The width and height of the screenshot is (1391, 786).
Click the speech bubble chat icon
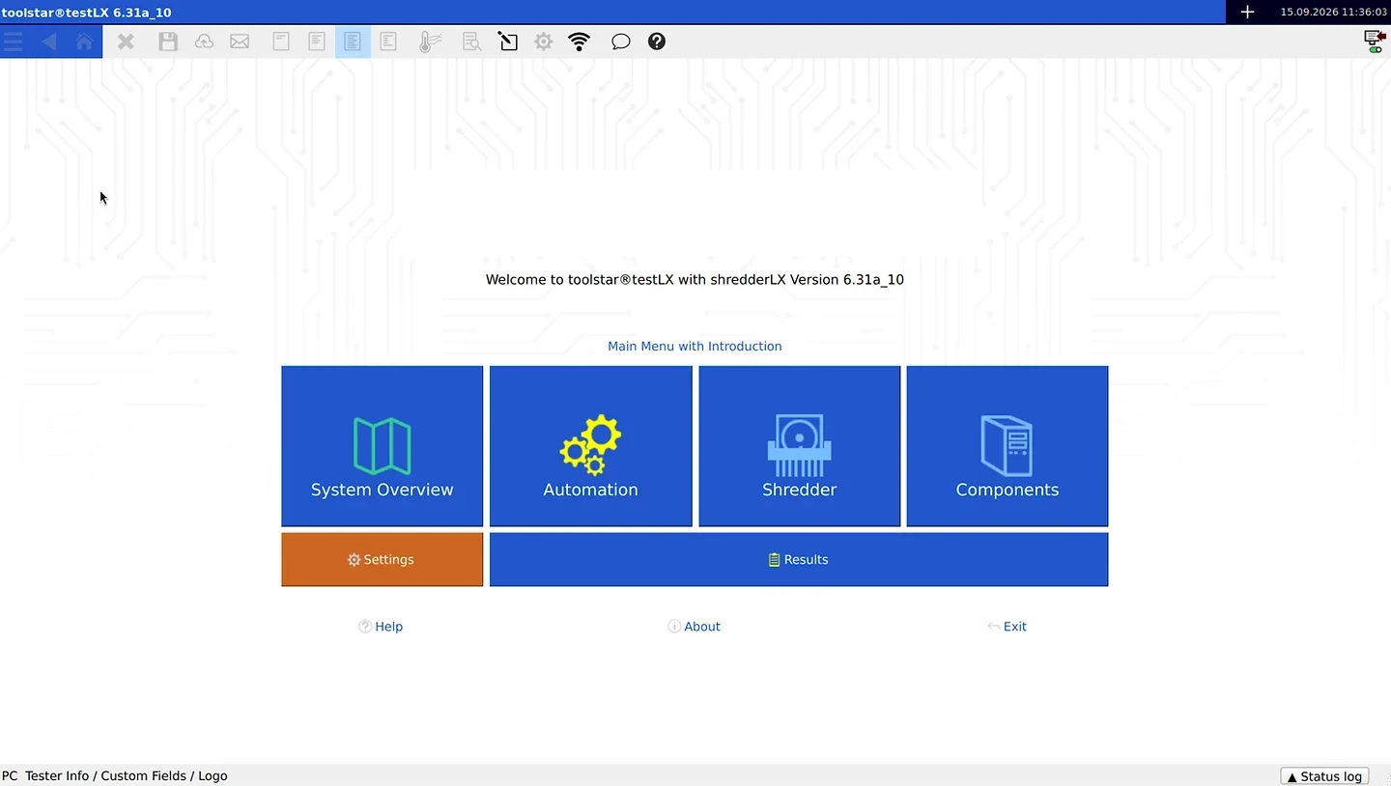(621, 42)
